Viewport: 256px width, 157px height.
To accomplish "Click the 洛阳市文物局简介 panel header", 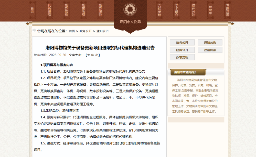I will (188, 72).
